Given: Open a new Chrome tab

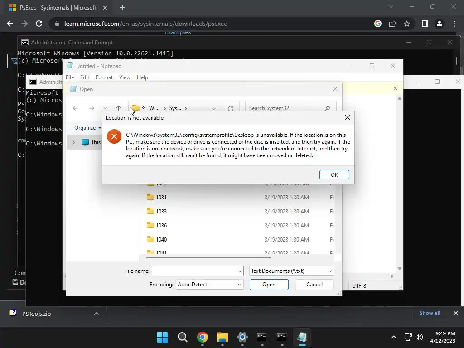Looking at the screenshot, I should (122, 8).
